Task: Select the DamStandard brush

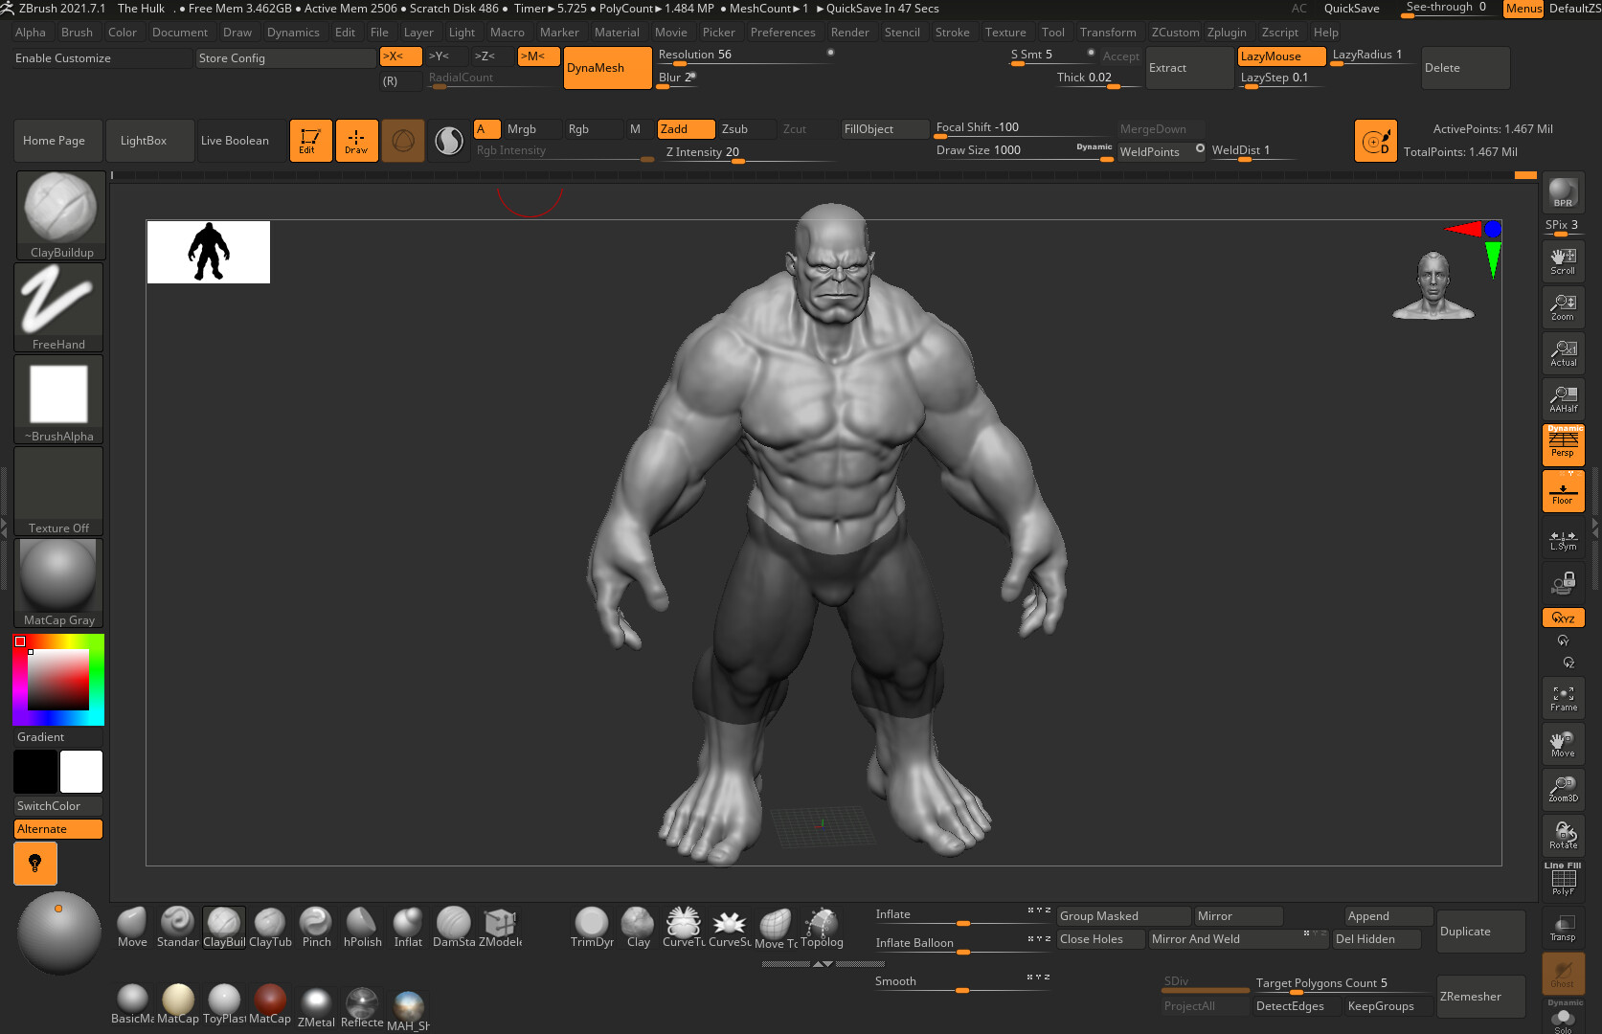Action: click(x=453, y=922)
